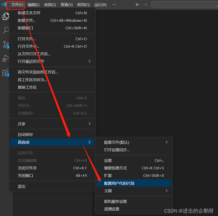Screen dimensions: 218x216
Task: Toggle 自动保存 in the file menu
Action: point(52,134)
